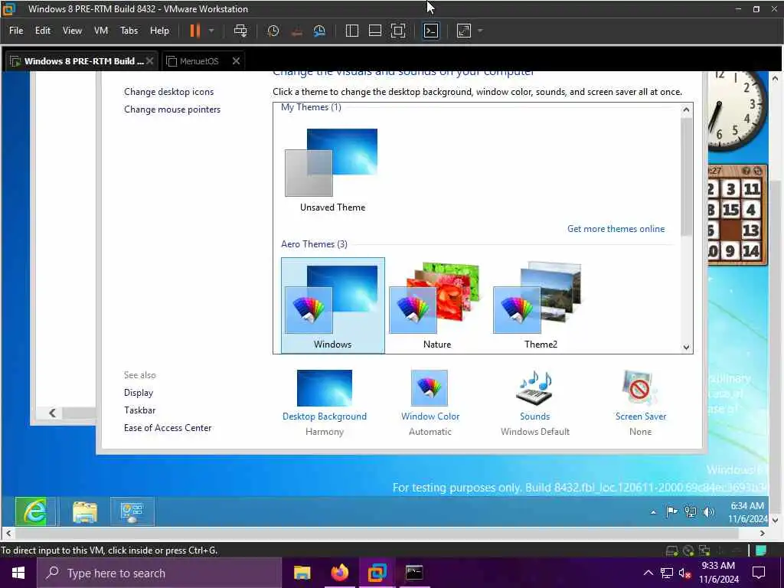The width and height of the screenshot is (784, 588).
Task: Open the Tabs menu
Action: point(129,31)
